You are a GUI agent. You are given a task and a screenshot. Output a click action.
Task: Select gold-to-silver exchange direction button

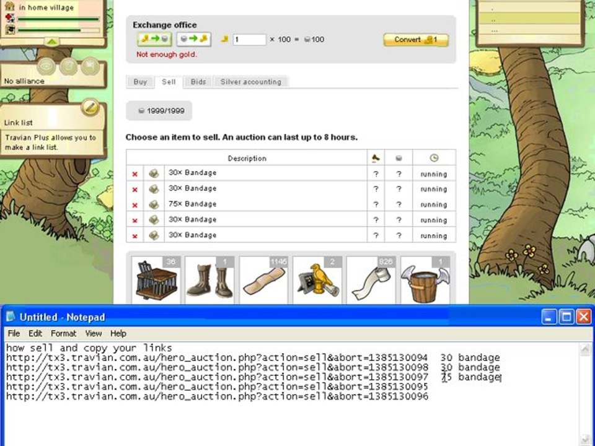point(154,39)
